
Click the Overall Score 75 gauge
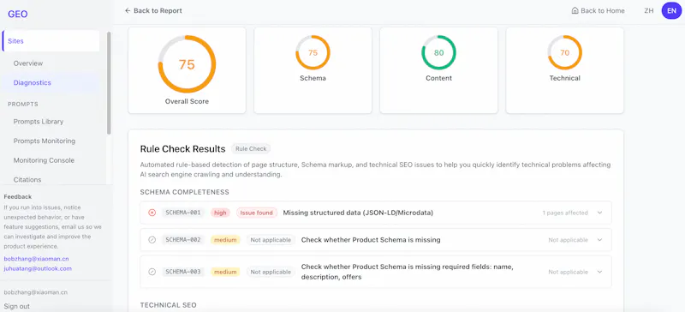pyautogui.click(x=187, y=64)
